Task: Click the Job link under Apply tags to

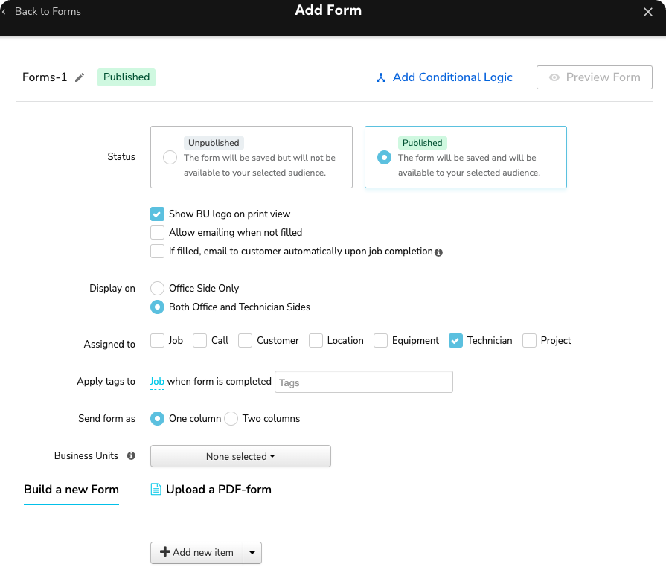Action: tap(156, 381)
